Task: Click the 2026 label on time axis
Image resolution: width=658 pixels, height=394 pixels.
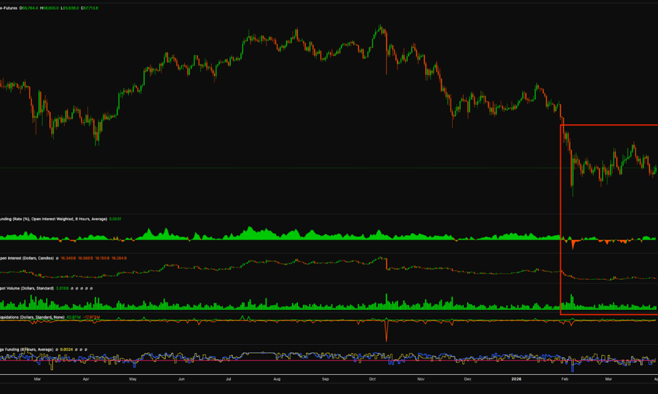Action: [x=516, y=380]
